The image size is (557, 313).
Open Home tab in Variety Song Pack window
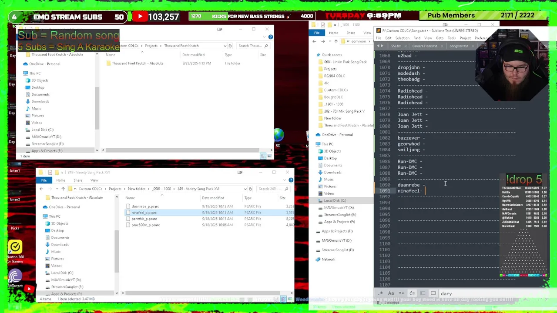coord(60,180)
